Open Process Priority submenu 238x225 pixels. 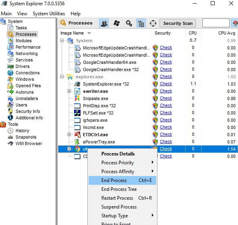click(x=122, y=163)
